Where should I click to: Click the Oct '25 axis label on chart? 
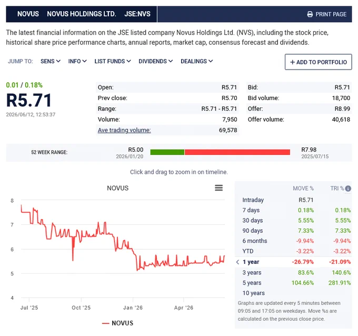pos(81,308)
